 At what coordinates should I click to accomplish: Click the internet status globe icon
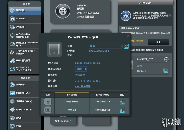63,11
